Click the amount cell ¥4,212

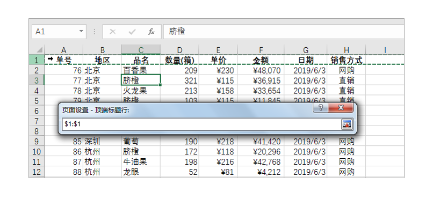pos(261,172)
